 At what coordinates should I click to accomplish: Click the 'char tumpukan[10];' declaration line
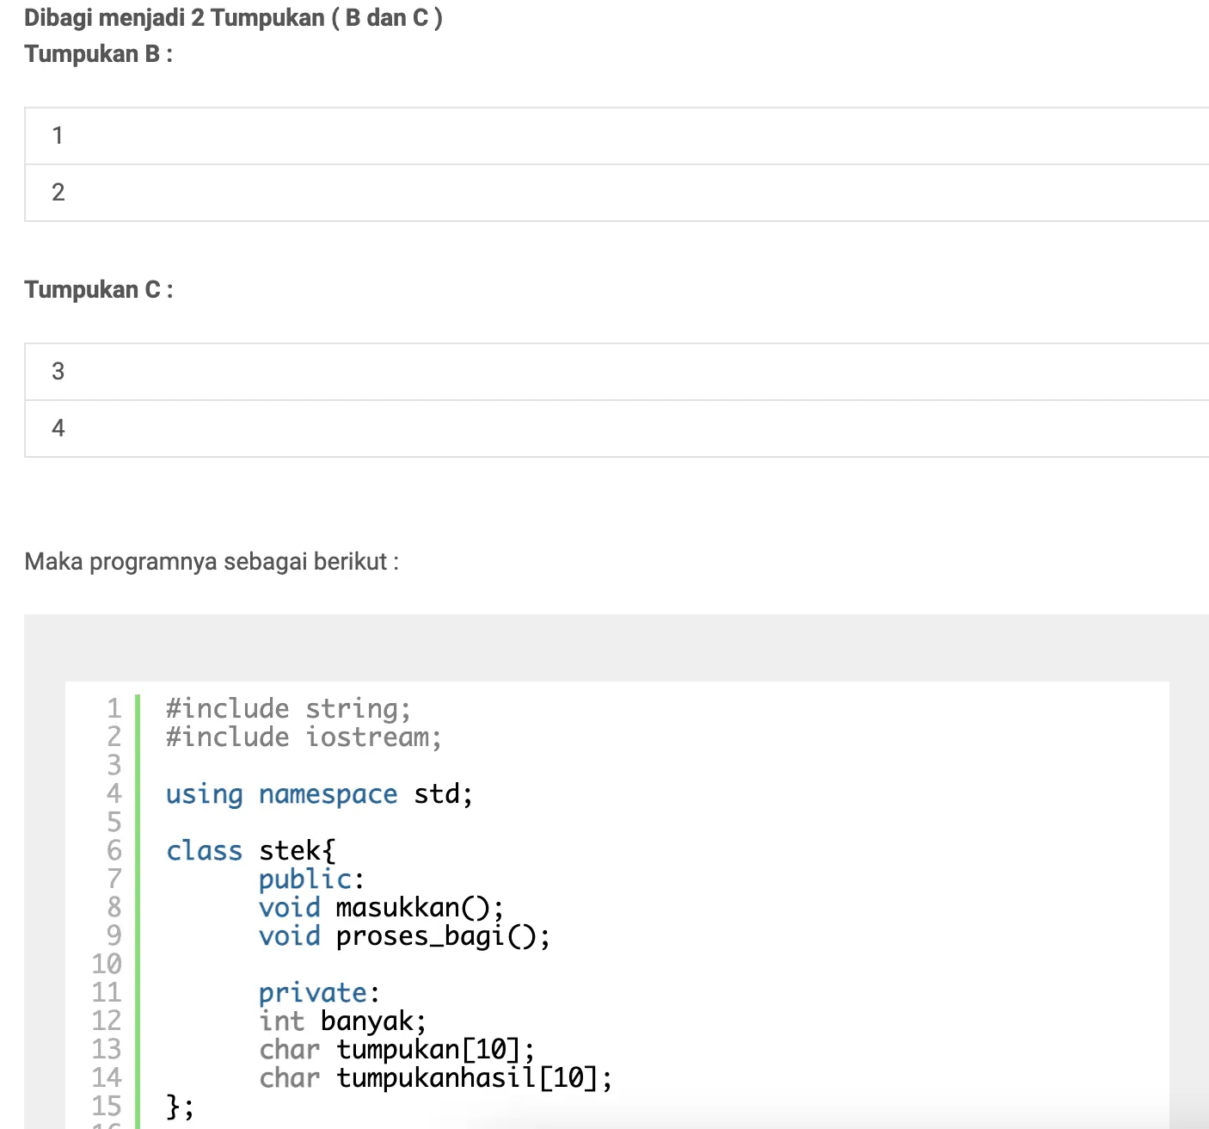click(396, 1050)
